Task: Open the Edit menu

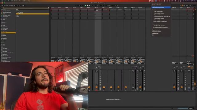Action: pyautogui.click(x=12, y=1)
